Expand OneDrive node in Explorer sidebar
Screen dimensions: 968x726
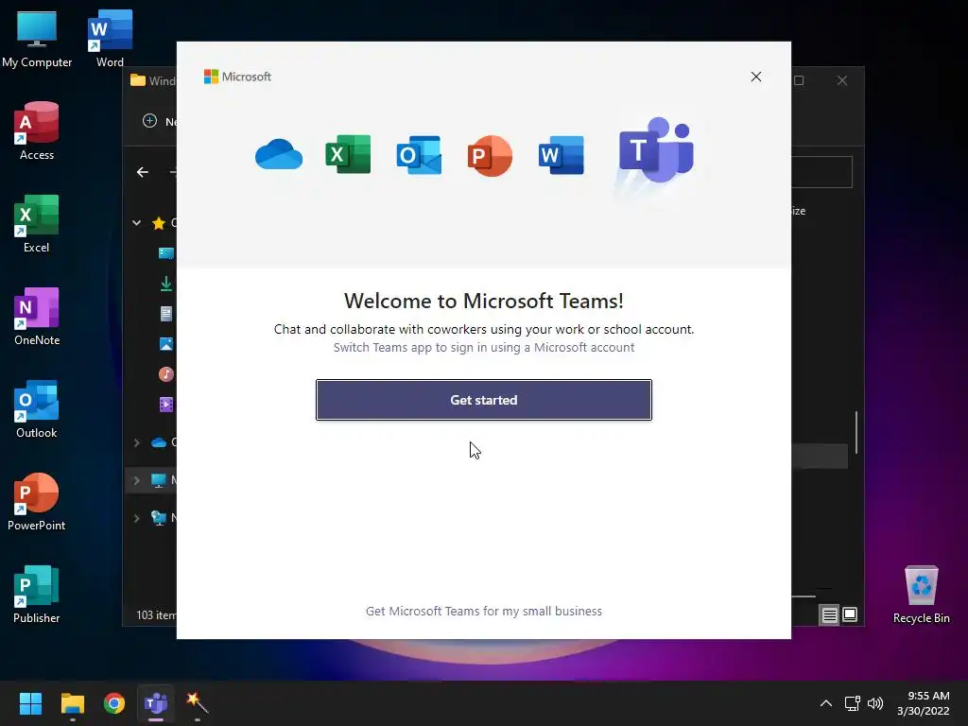[x=136, y=442]
